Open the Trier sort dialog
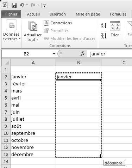This screenshot has height=168, width=132. pyautogui.click(x=115, y=29)
